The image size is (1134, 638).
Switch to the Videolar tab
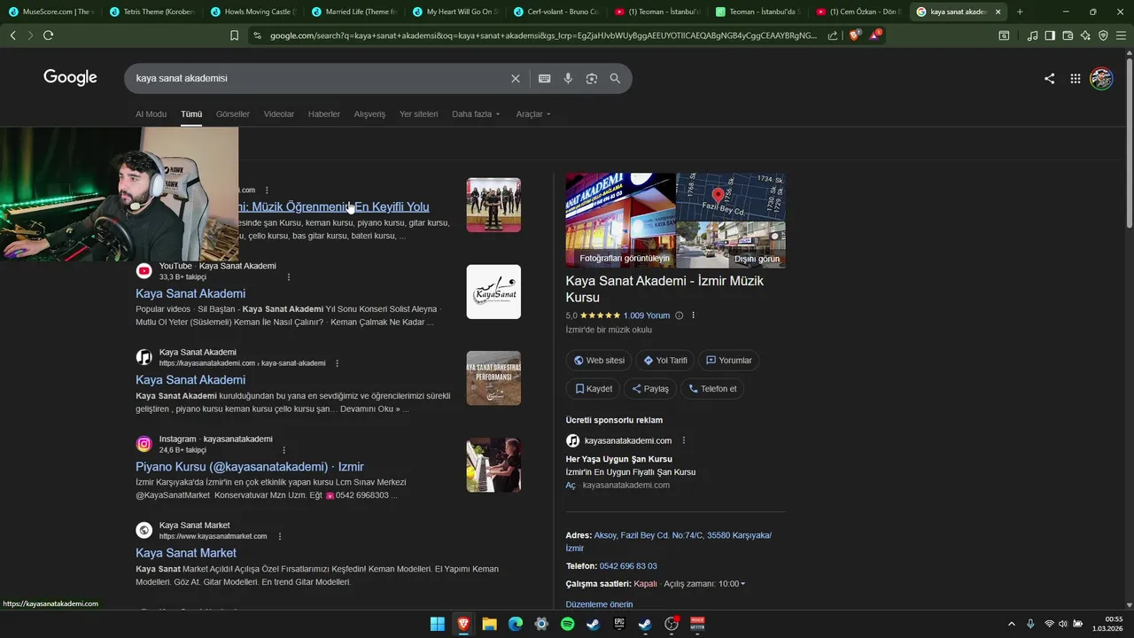pos(279,114)
